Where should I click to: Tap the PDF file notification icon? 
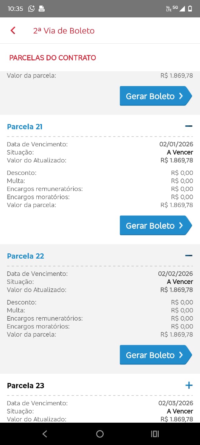[x=42, y=9]
